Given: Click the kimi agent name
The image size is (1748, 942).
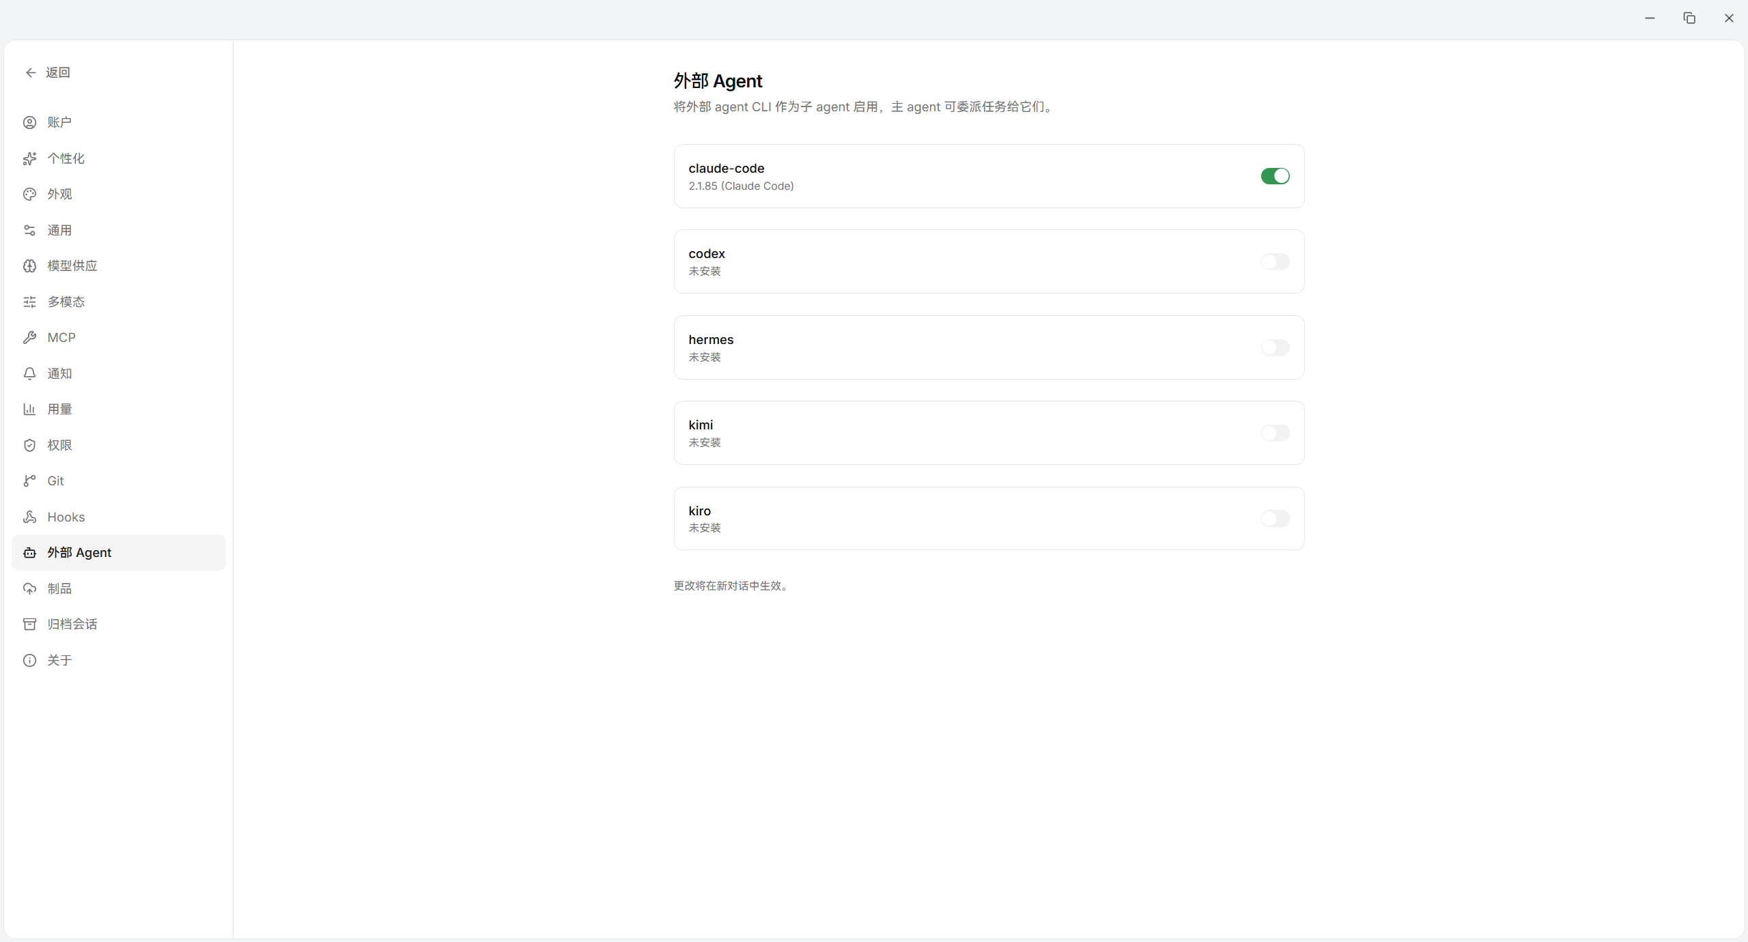Looking at the screenshot, I should click(701, 425).
